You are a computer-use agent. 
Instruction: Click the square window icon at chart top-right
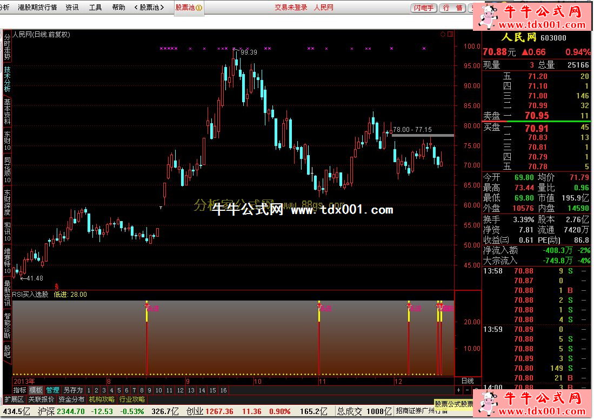[x=450, y=35]
